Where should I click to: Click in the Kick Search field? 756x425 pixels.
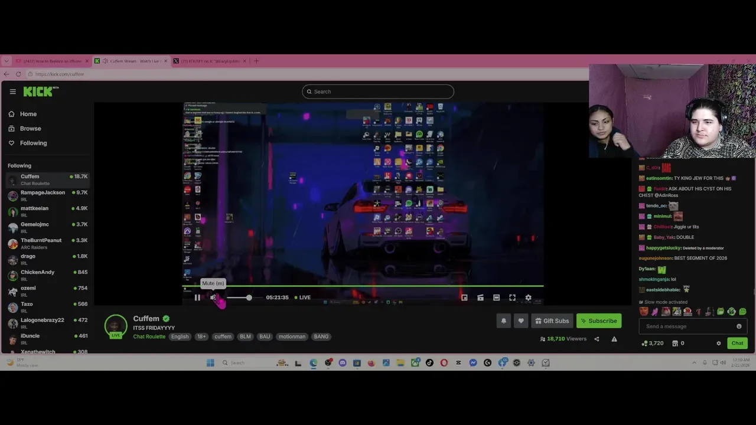pyautogui.click(x=378, y=91)
